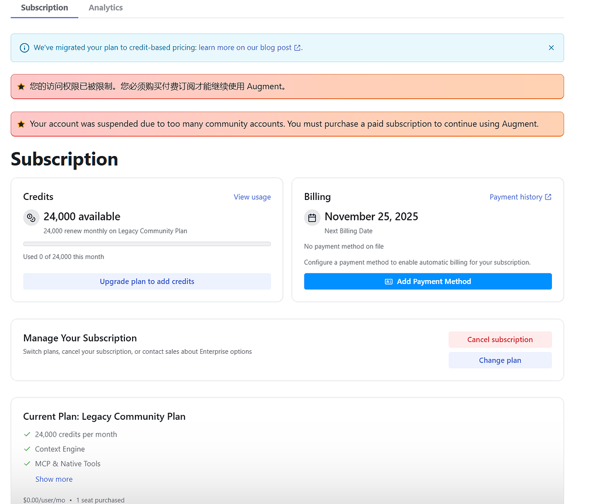Click the 'Next Billing Date' label
This screenshot has height=504, width=598.
point(349,231)
